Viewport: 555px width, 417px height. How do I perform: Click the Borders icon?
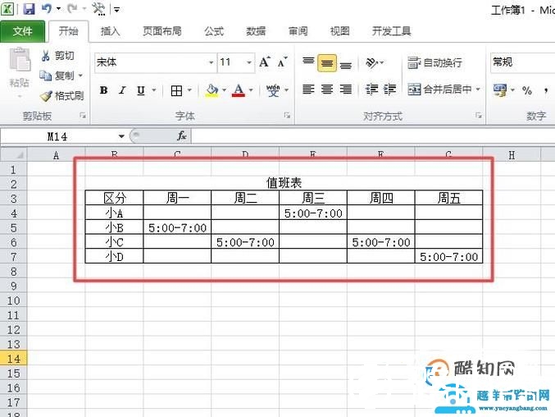[176, 90]
